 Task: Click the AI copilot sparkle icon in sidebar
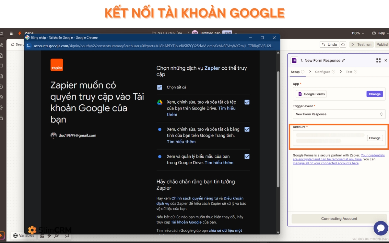1,235
